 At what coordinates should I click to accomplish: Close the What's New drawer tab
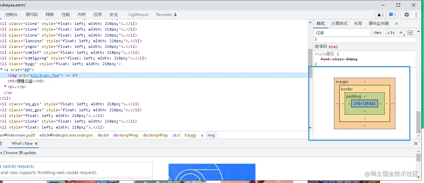click(36, 143)
